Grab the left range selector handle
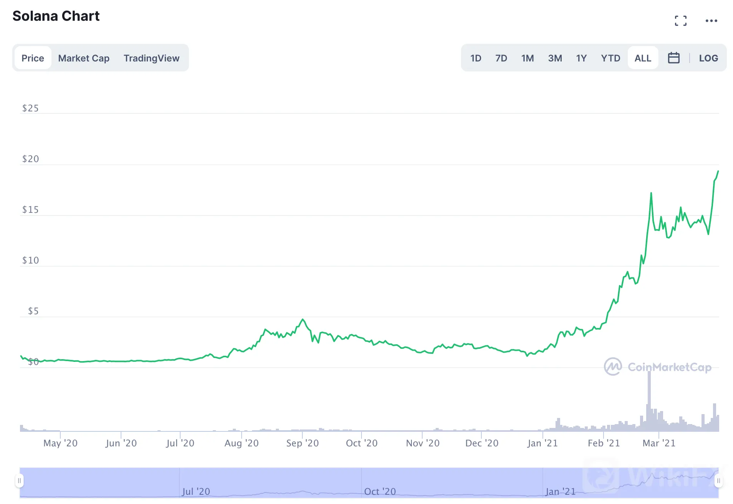The width and height of the screenshot is (733, 504). tap(19, 481)
